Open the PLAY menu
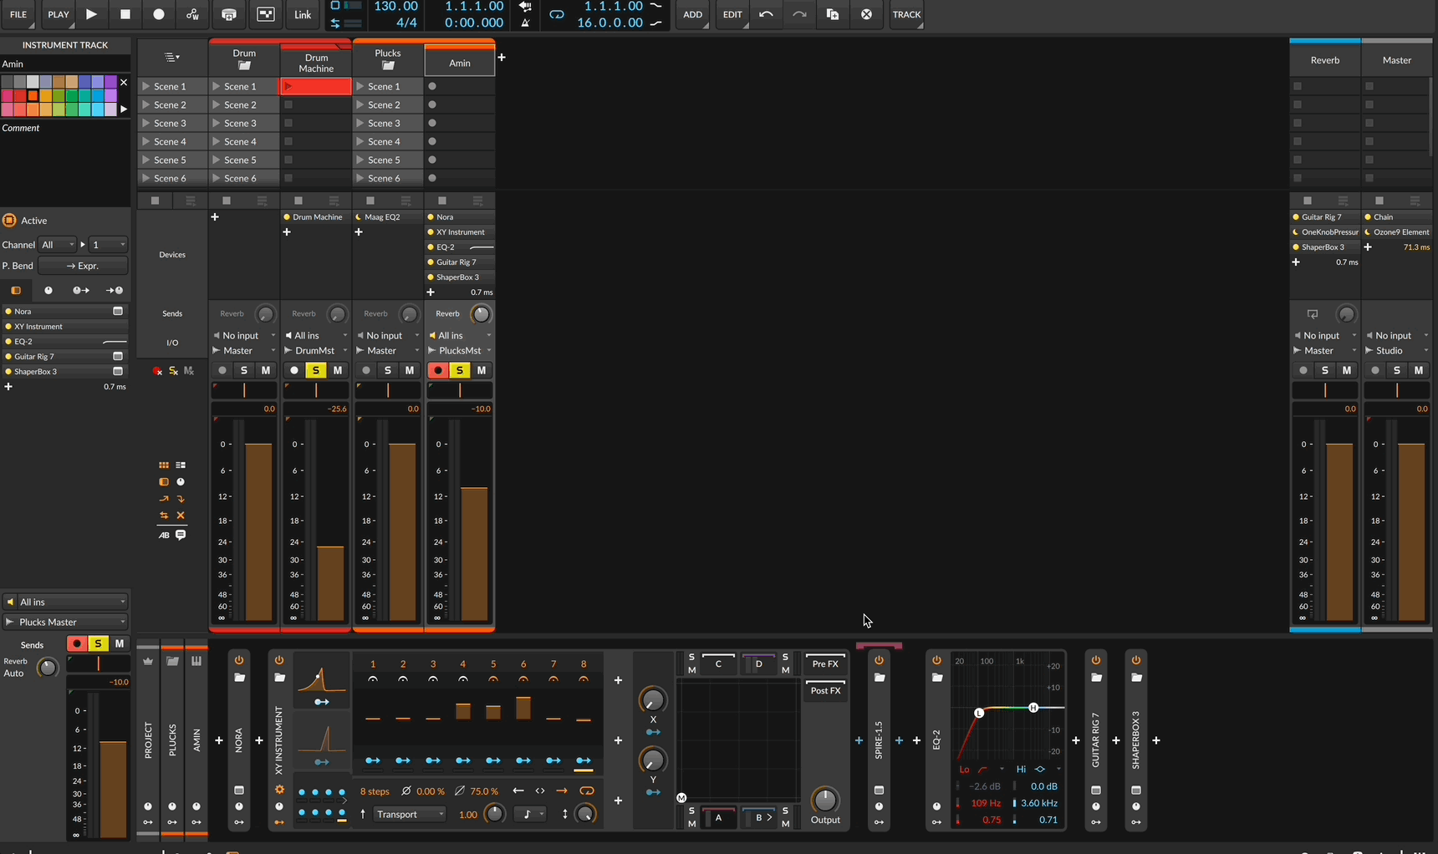 click(59, 14)
